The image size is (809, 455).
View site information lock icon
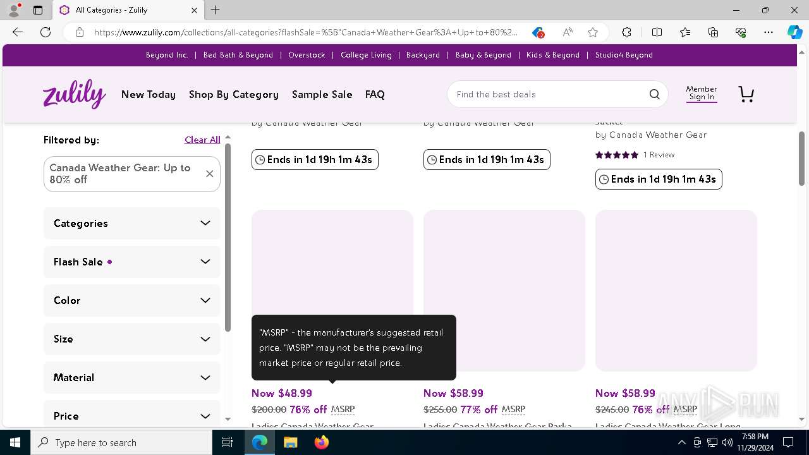(x=80, y=32)
